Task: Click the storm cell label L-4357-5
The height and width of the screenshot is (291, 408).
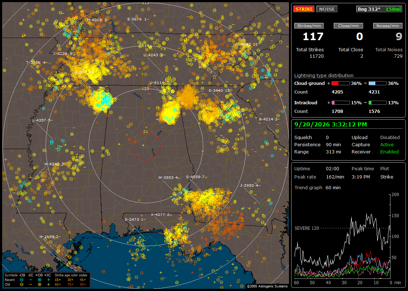Action: pos(41,120)
